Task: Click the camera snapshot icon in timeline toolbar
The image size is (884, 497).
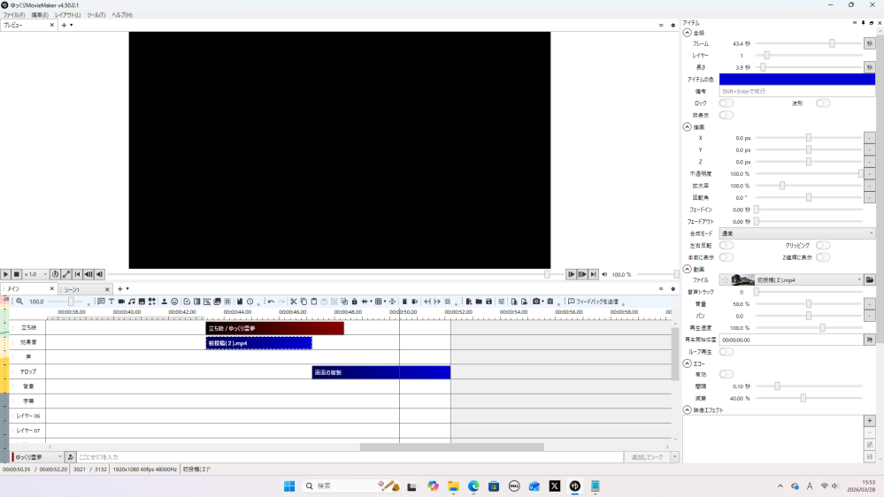Action: pos(536,302)
